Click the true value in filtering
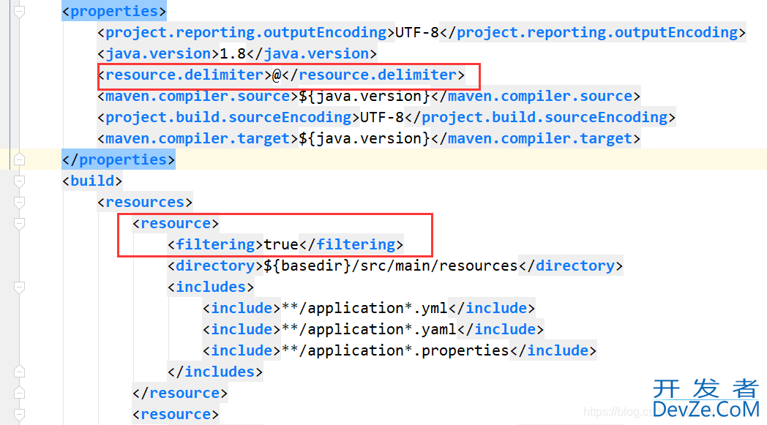 [x=281, y=244]
